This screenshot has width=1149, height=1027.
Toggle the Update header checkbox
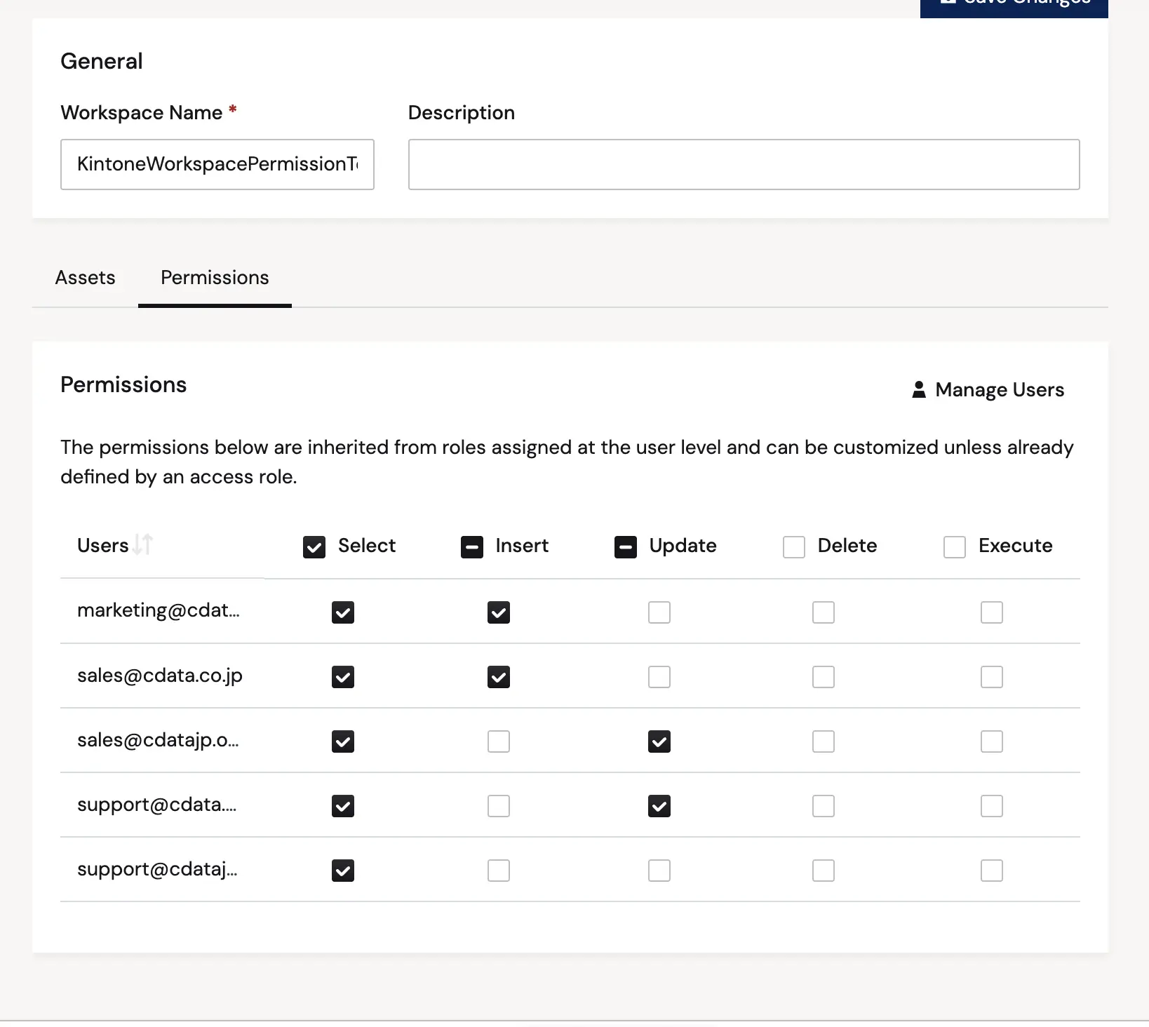click(x=626, y=547)
